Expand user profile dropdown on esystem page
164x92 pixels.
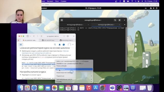(73, 44)
